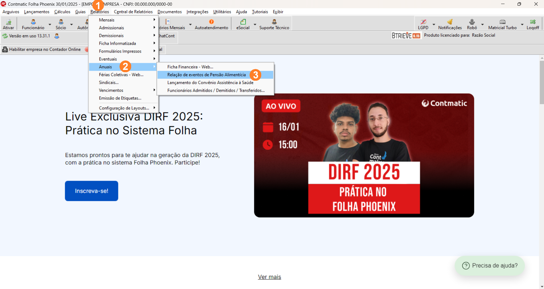544x289 pixels.
Task: Open the Admissionais submenu
Action: [x=123, y=28]
